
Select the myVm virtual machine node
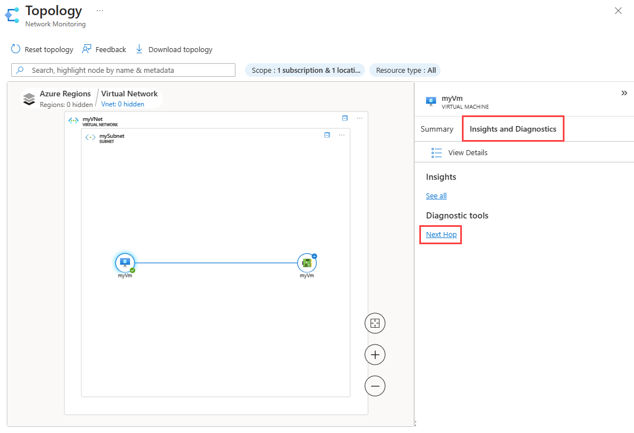(x=125, y=263)
